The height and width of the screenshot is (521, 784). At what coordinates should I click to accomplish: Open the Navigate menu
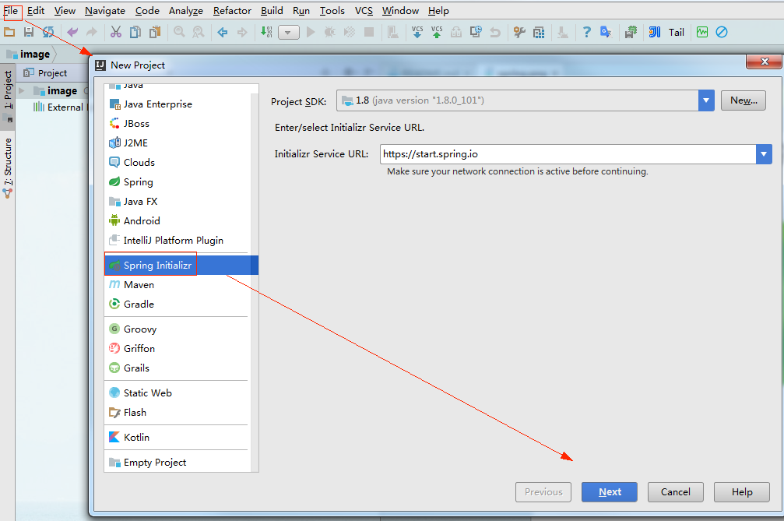(x=105, y=10)
